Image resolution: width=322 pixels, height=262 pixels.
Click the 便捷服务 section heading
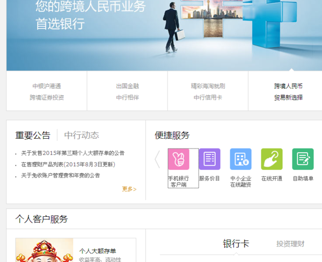pos(172,136)
